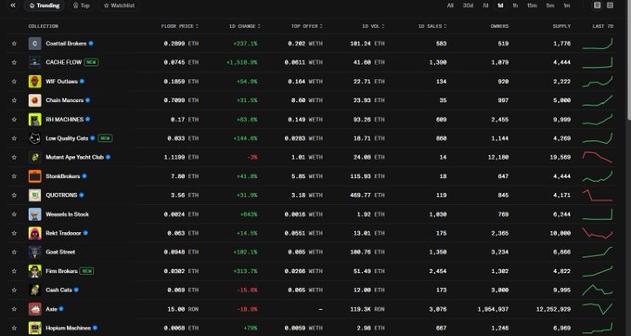The height and width of the screenshot is (336, 631).
Task: Click QUOTRONS 1D volume 469.77 ETH
Action: tap(367, 195)
